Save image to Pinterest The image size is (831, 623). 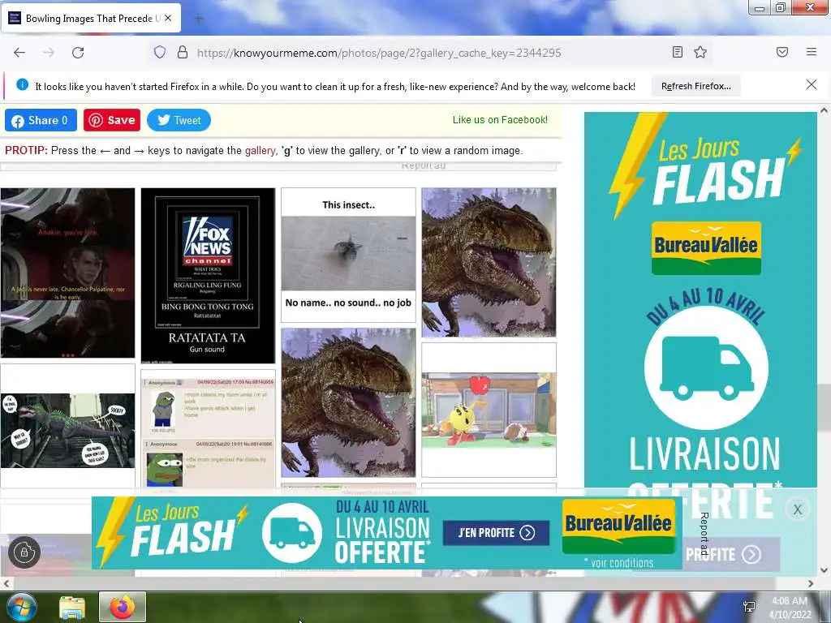[112, 120]
